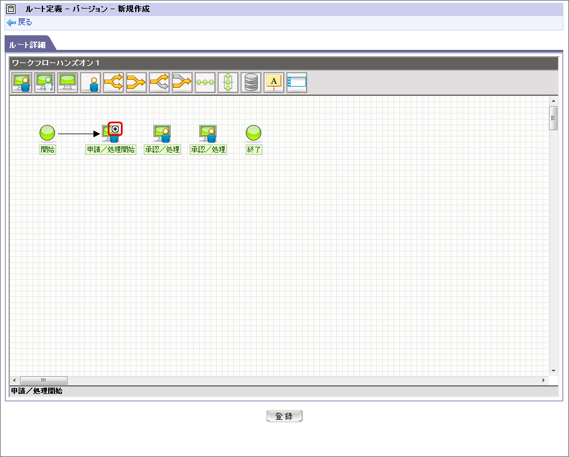Click the 終了 label under the end node
The width and height of the screenshot is (569, 457).
254,150
